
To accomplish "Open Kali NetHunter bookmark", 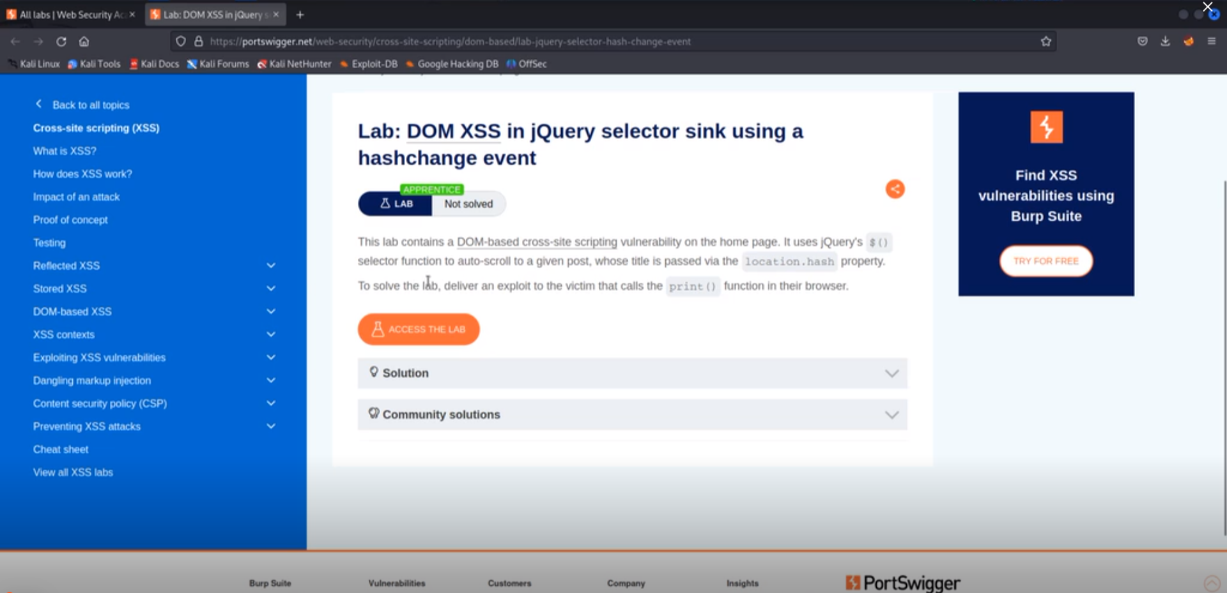I will click(x=295, y=64).
